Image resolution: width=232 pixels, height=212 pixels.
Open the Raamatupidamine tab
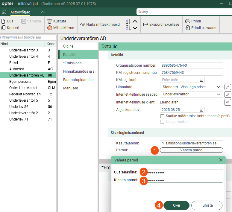78,80
